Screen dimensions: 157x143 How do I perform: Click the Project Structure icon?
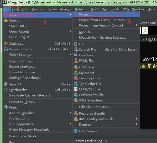click(x=6, y=49)
